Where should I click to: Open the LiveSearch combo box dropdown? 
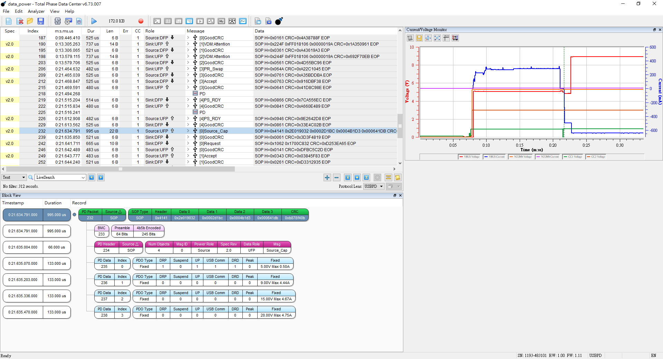(83, 177)
